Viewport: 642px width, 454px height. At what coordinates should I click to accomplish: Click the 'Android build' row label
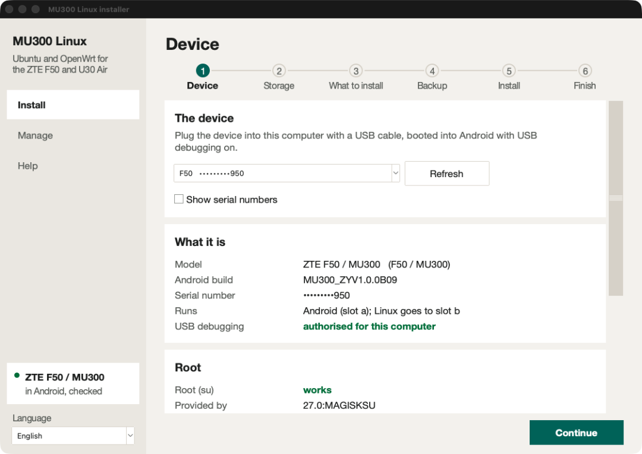tap(204, 280)
